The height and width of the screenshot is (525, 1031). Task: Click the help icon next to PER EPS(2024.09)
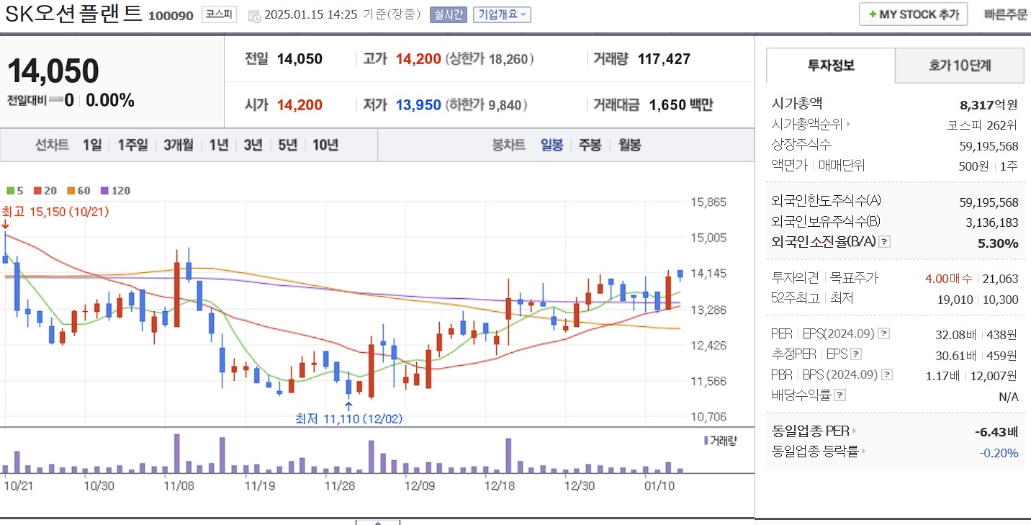click(x=884, y=334)
